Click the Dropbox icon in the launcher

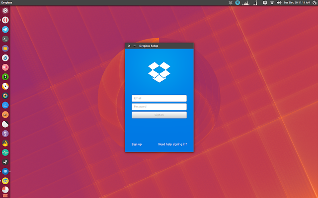pos(5,171)
